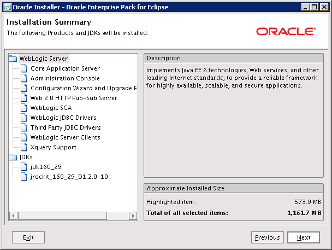
Task: Click the Core Application Server document icon
Action: (23, 68)
